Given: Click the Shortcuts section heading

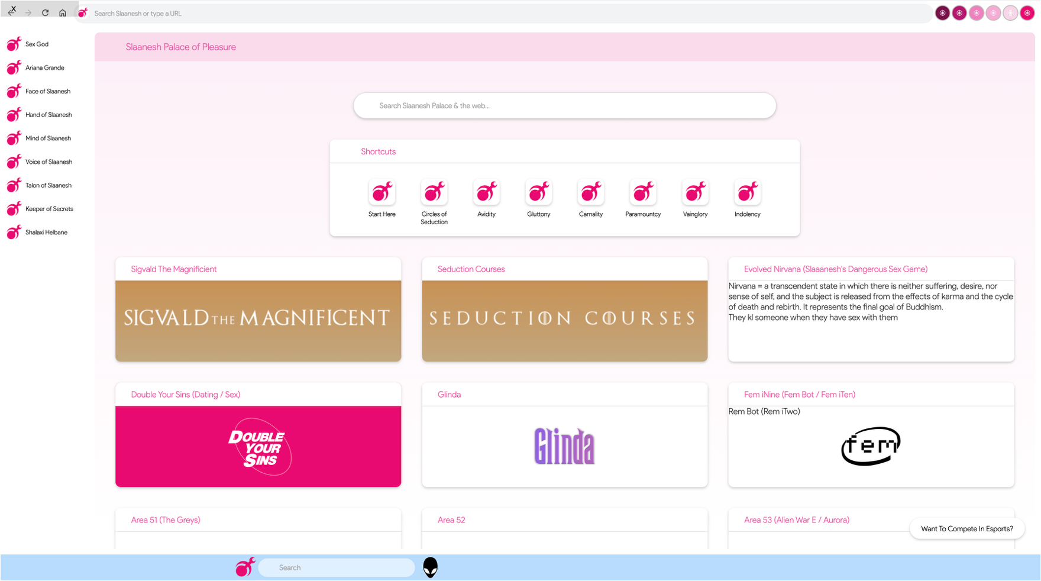Looking at the screenshot, I should click(379, 151).
